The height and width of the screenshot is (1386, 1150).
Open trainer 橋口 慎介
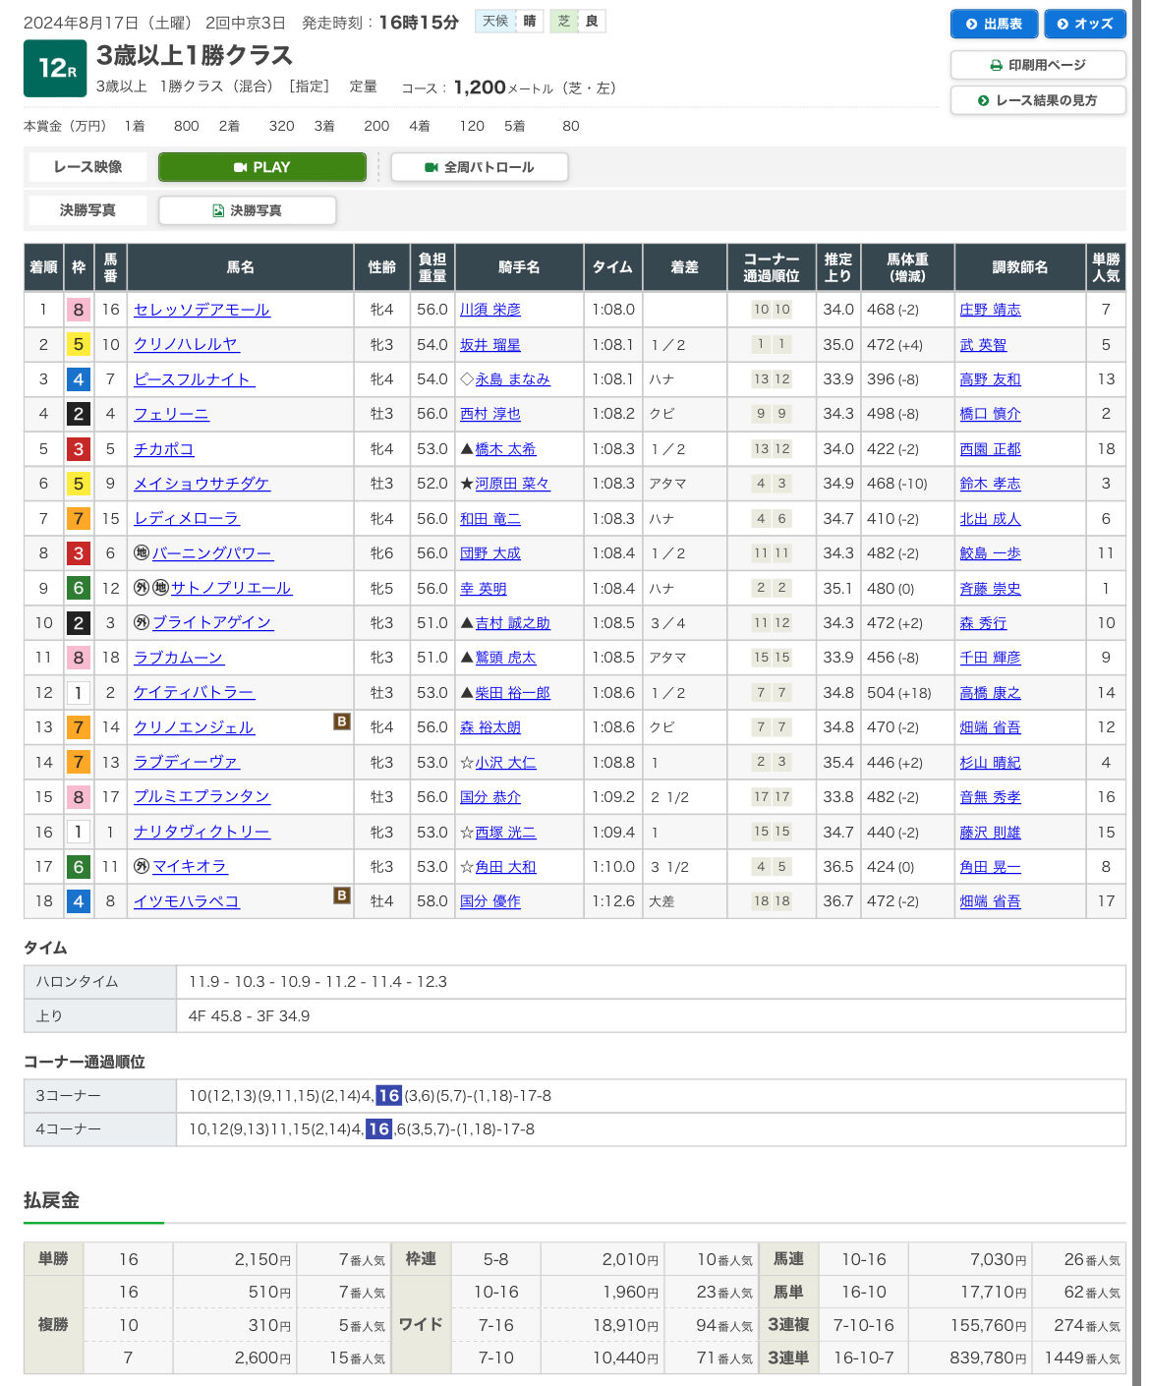pyautogui.click(x=990, y=414)
